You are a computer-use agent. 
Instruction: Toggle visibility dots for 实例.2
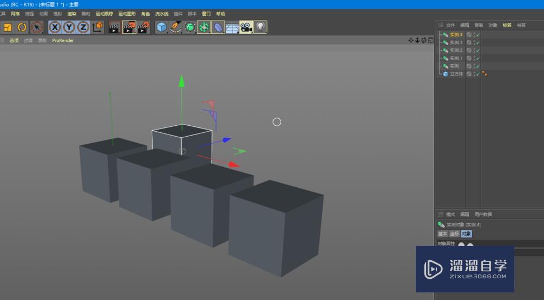(474, 50)
